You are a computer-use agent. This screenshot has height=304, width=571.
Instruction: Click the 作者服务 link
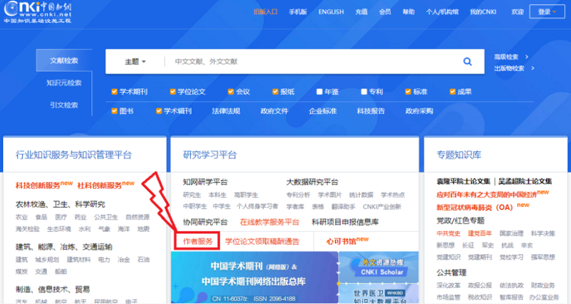coord(197,241)
